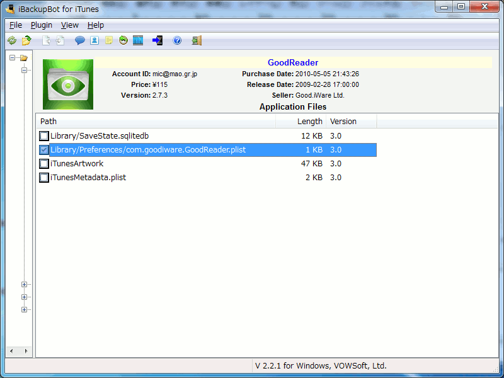Sort files by the Length column header
504x378 pixels.
(x=309, y=122)
